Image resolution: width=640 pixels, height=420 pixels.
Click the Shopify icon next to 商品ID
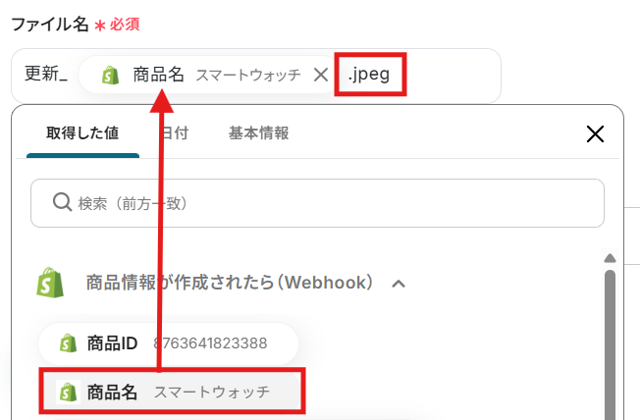[x=68, y=343]
